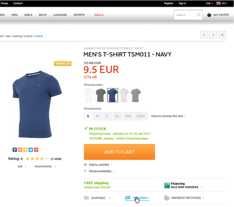This screenshot has height=207, width=234.
Task: Go to previous product arrow
Action: [x=204, y=35]
